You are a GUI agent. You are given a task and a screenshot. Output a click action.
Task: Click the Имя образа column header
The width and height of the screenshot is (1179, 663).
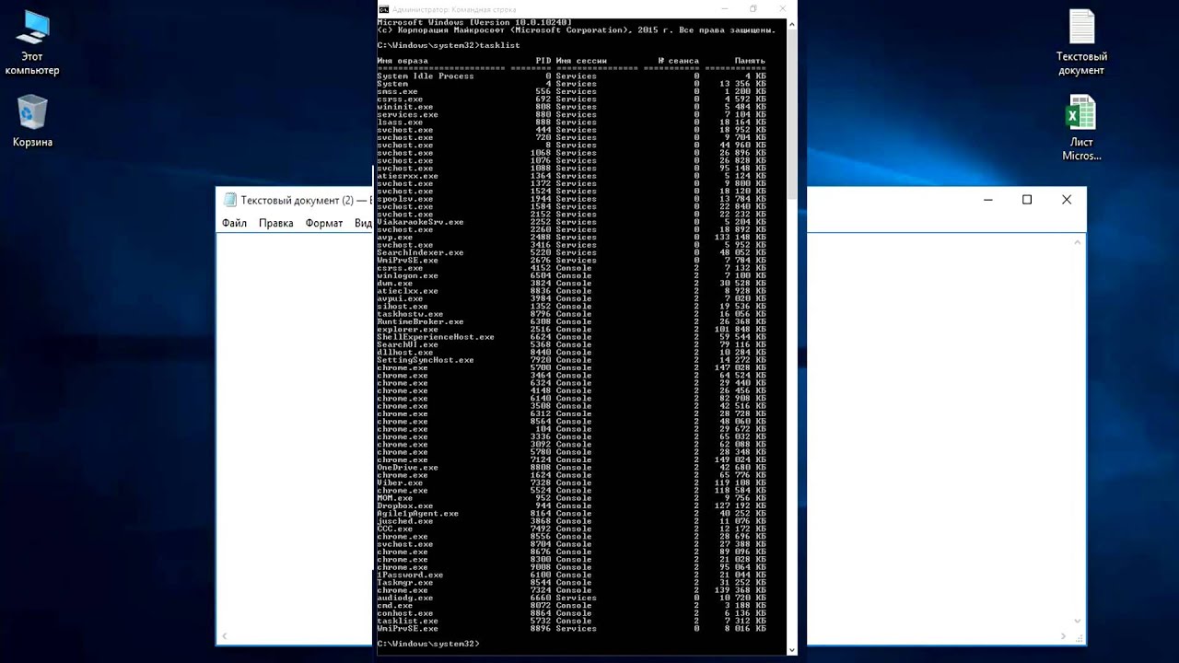point(403,61)
